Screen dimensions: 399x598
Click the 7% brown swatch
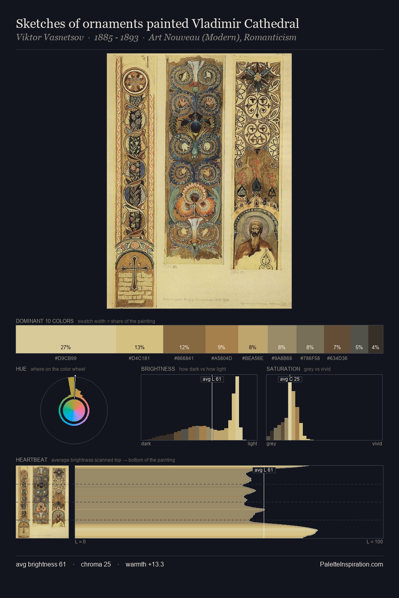click(x=338, y=339)
